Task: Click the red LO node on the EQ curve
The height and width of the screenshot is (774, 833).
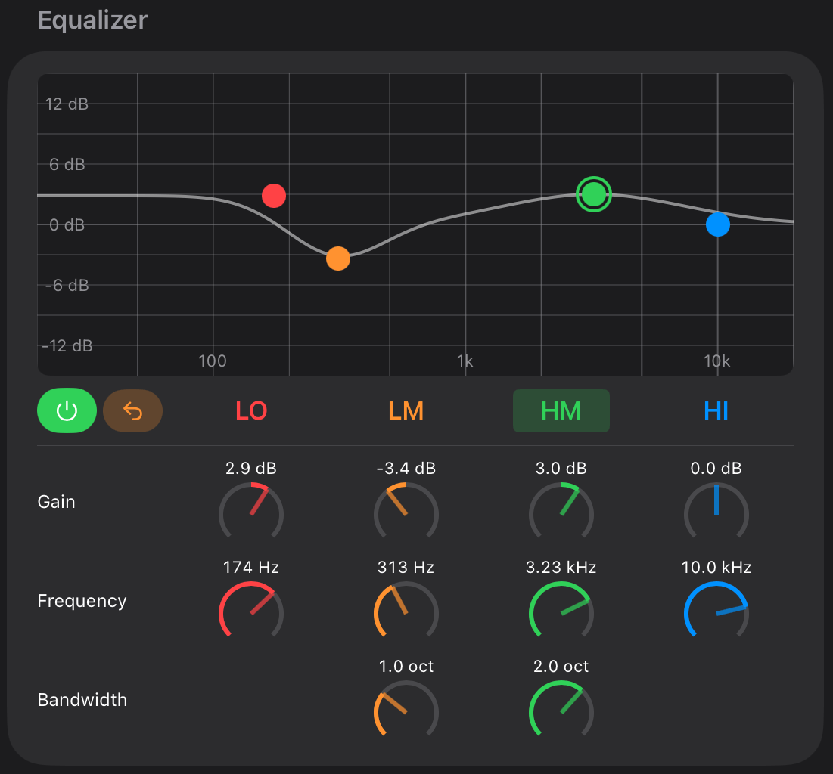Action: click(x=274, y=196)
